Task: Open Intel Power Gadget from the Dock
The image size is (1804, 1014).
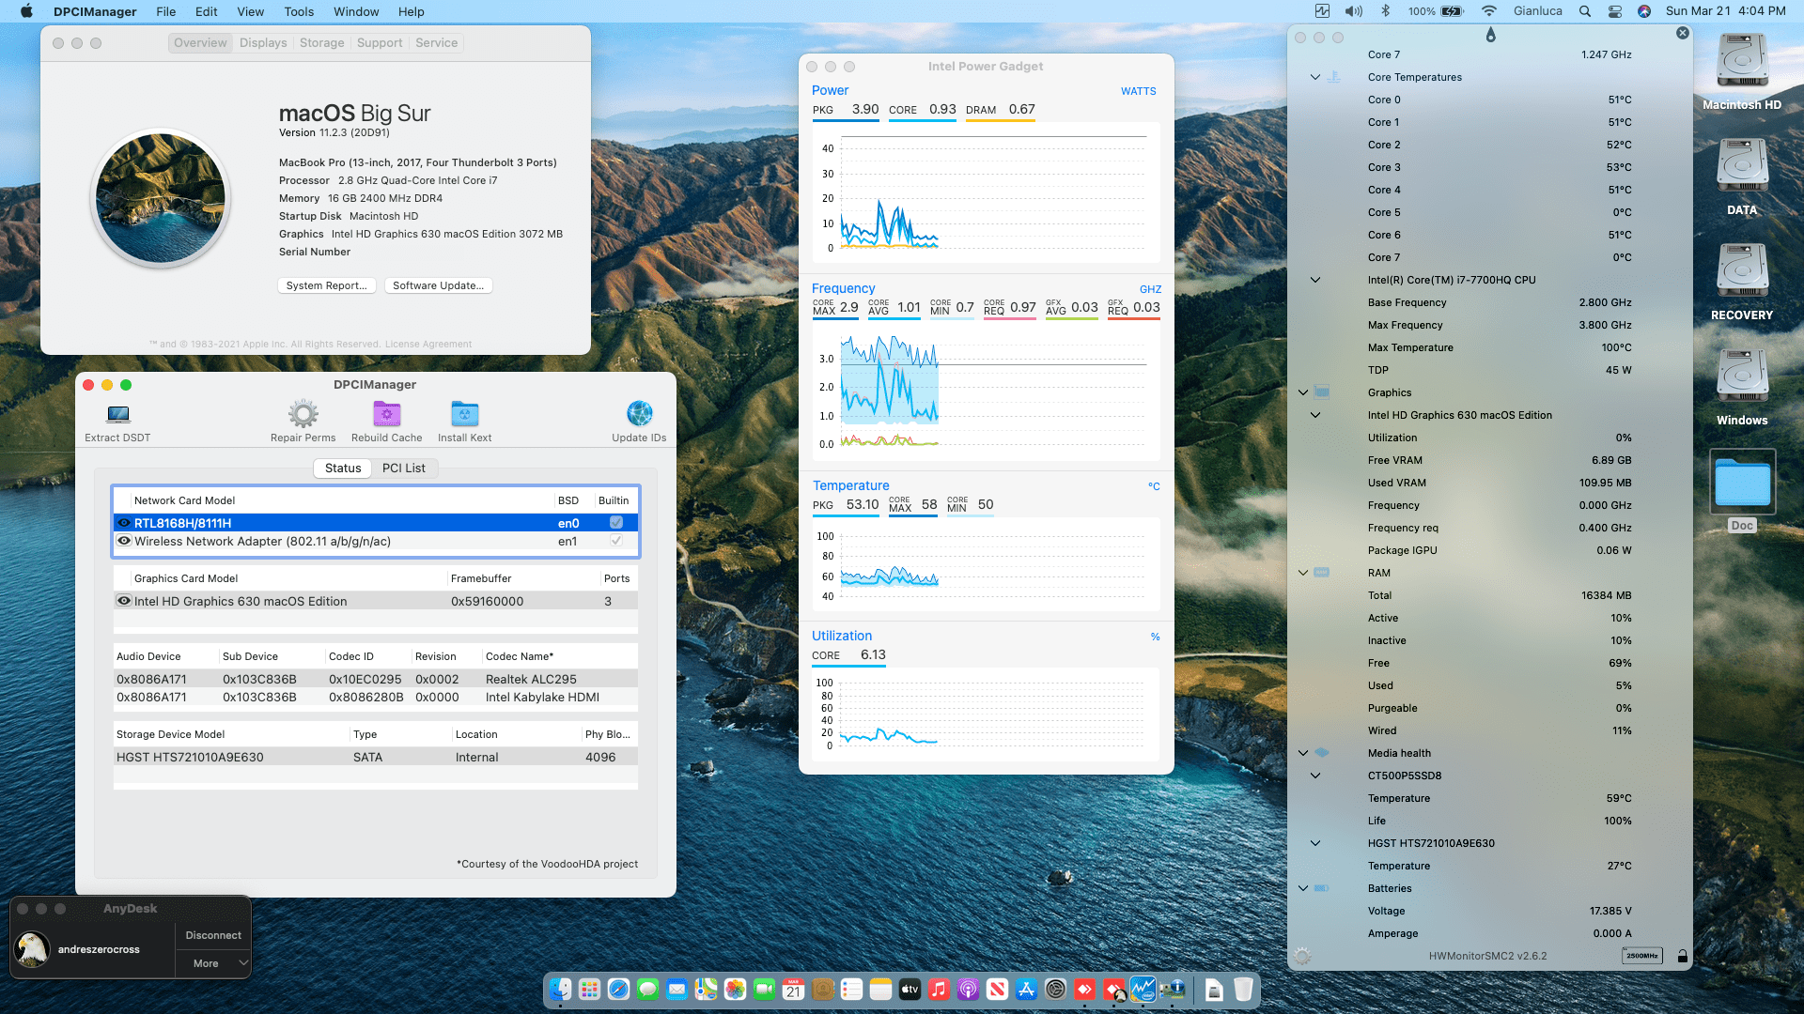Action: coord(1143,989)
